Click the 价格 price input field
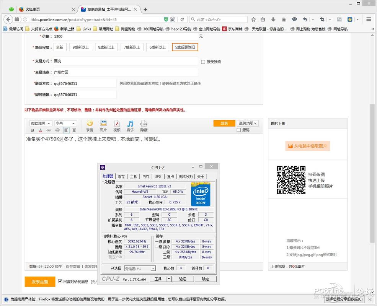The width and height of the screenshot is (377, 306). (x=125, y=36)
